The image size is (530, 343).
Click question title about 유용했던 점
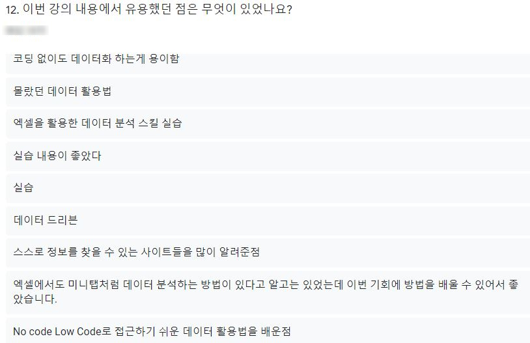point(148,9)
